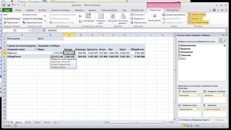Click the Undo icon in quick access toolbar
Screen dimensions: 231x130
[x=13, y=5]
